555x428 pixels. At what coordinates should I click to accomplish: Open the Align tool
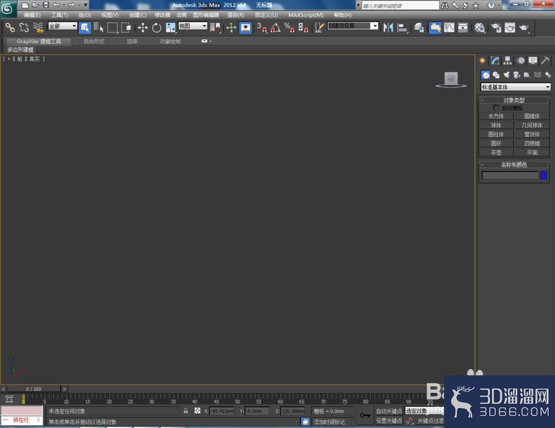[402, 28]
